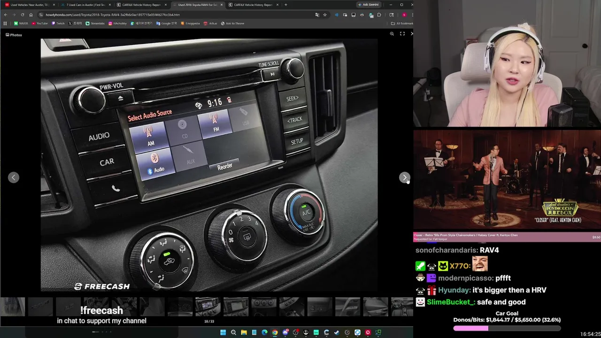Image resolution: width=601 pixels, height=338 pixels.
Task: Click the browser back arrow
Action: pyautogui.click(x=6, y=15)
